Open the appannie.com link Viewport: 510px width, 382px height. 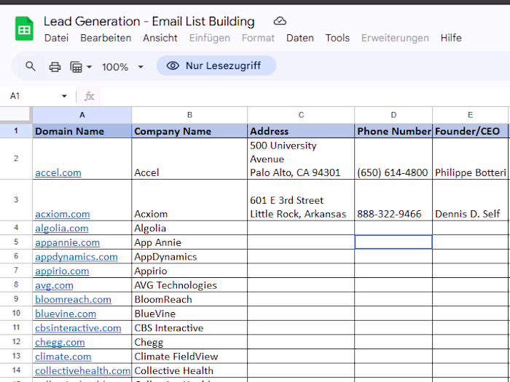67,242
